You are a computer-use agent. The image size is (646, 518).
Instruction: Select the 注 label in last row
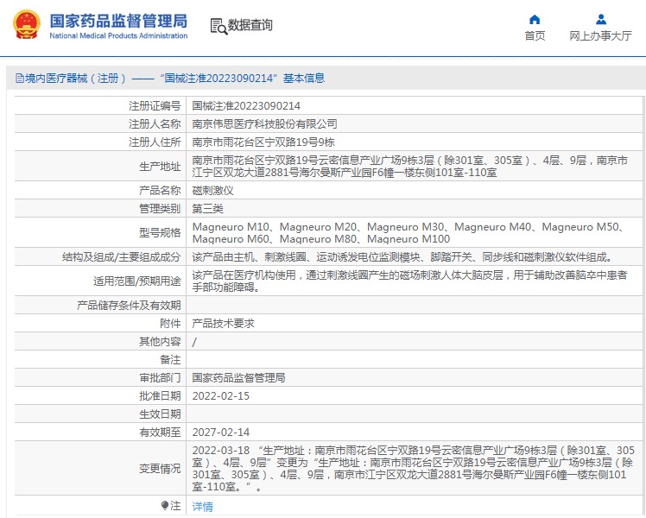tap(175, 505)
